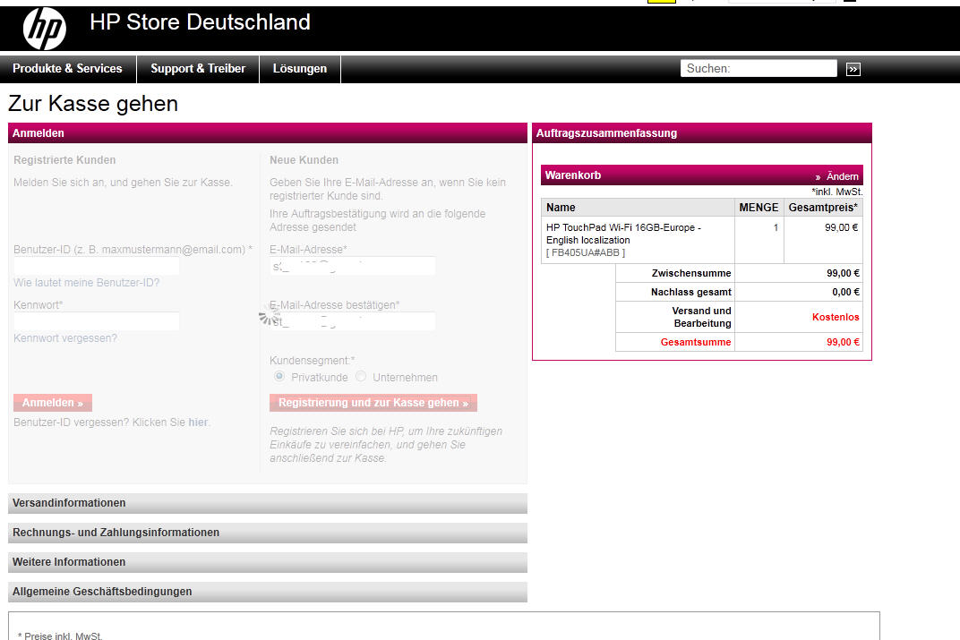This screenshot has width=960, height=640.
Task: Click HP TouchPad Wi-Fi 16GB product name
Action: (623, 234)
